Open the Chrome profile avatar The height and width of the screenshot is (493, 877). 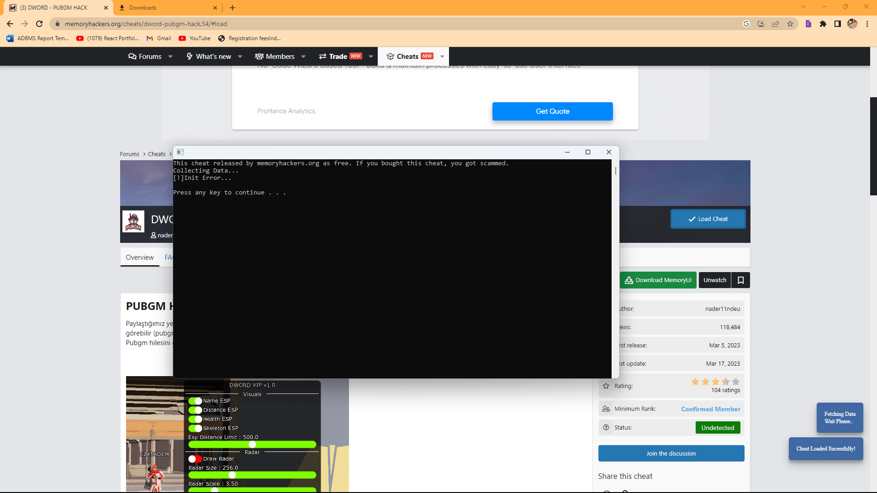[x=852, y=24]
